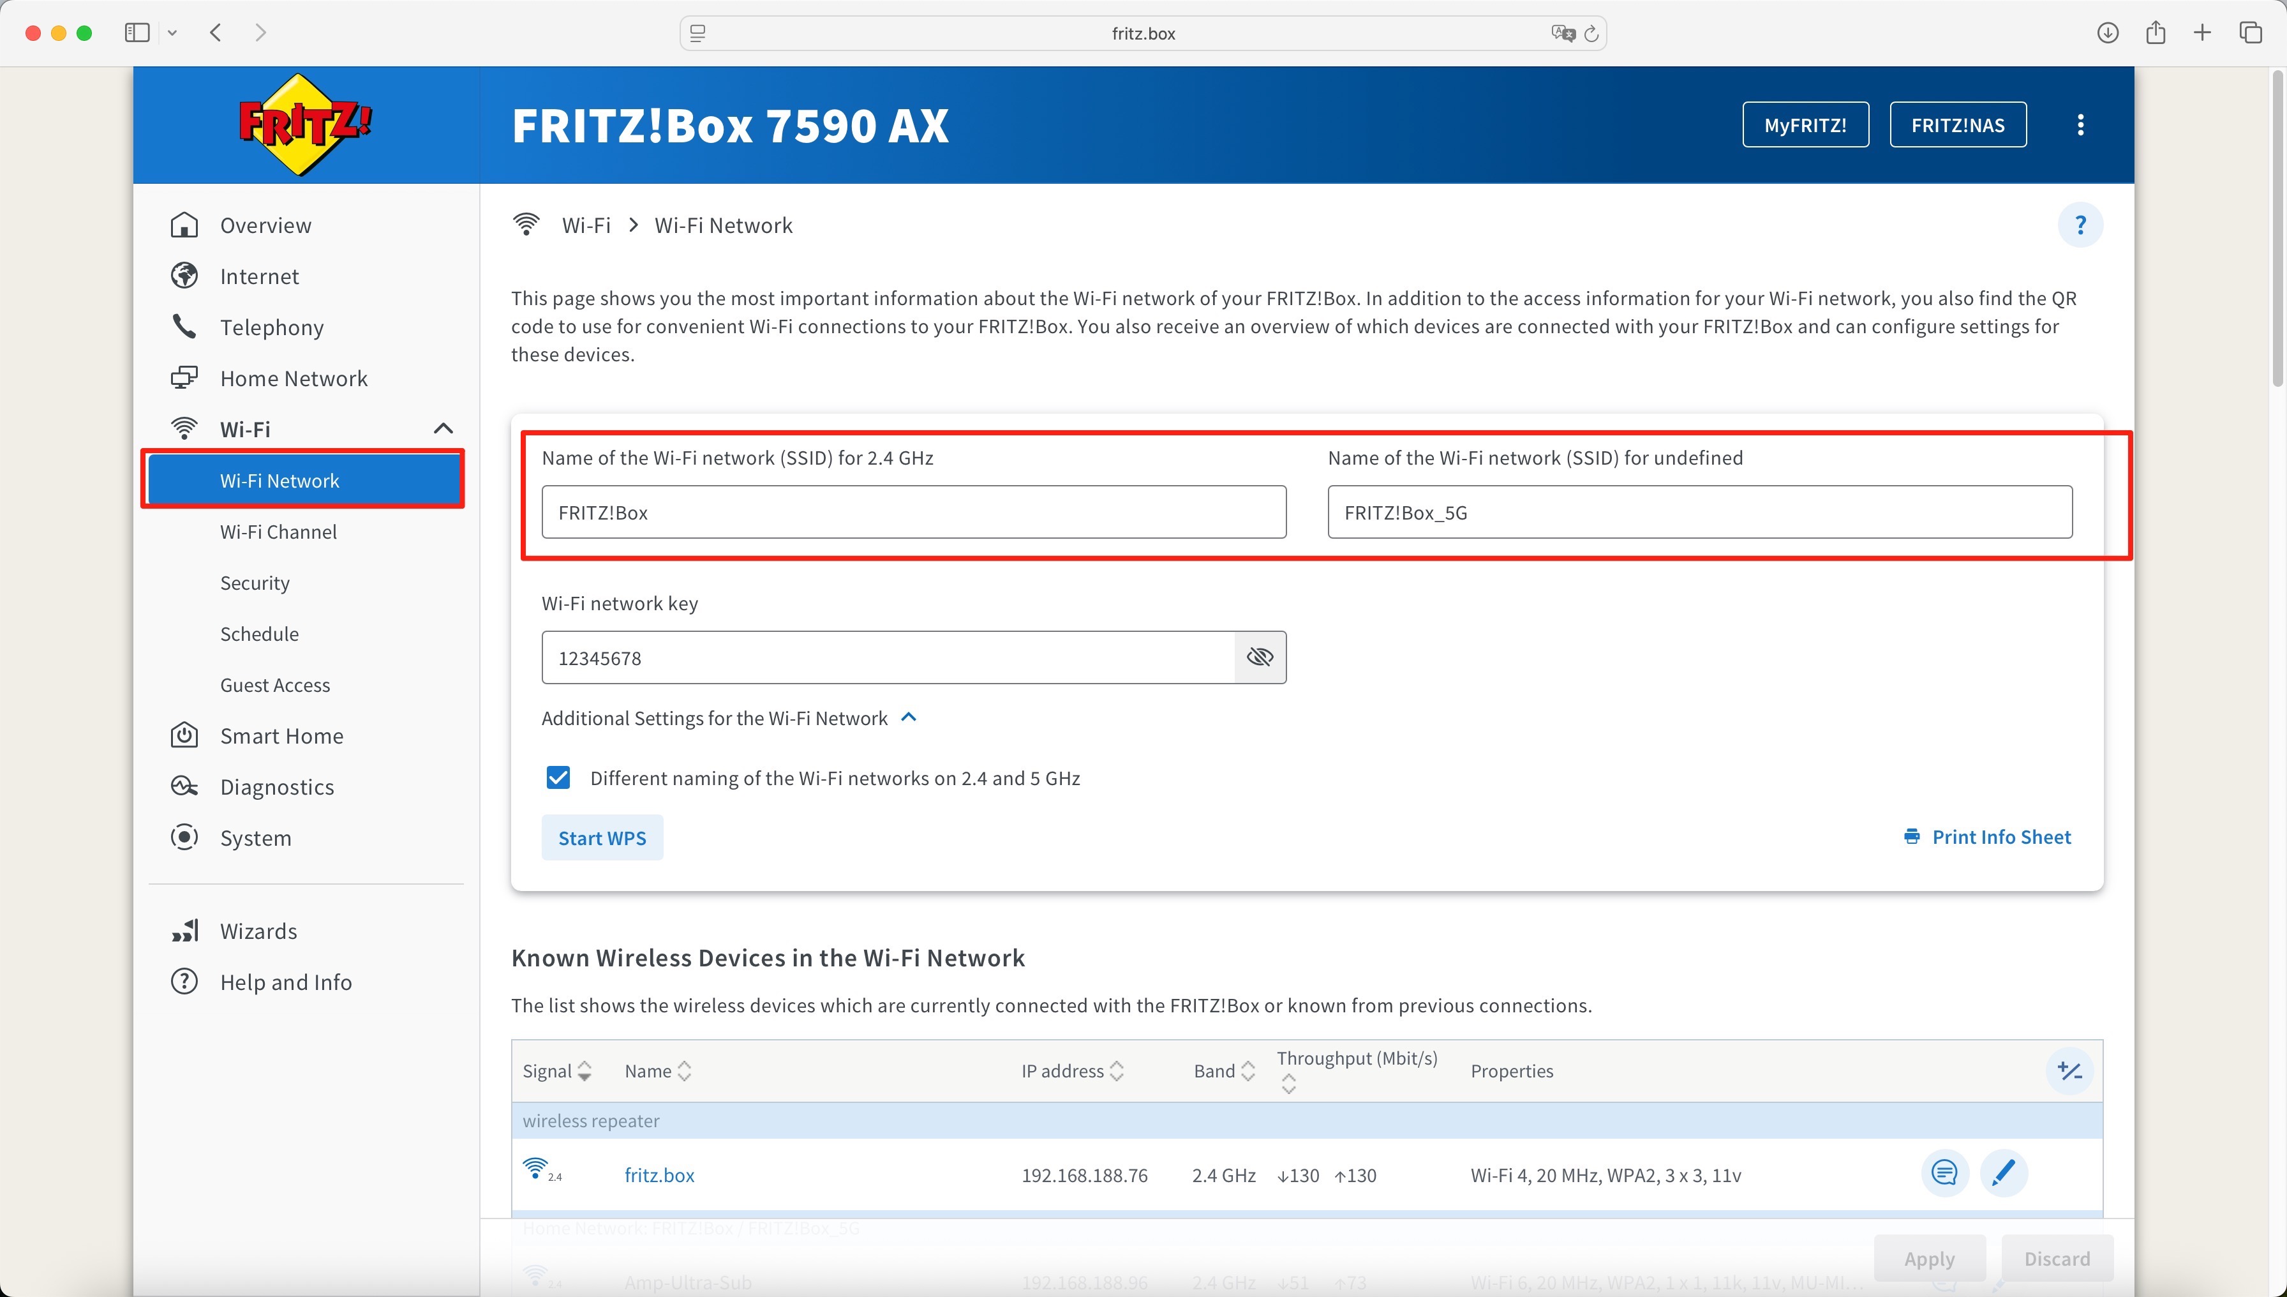Click the Wi-Fi breadcrumb signal icon
Viewport: 2287px width, 1297px height.
point(526,225)
